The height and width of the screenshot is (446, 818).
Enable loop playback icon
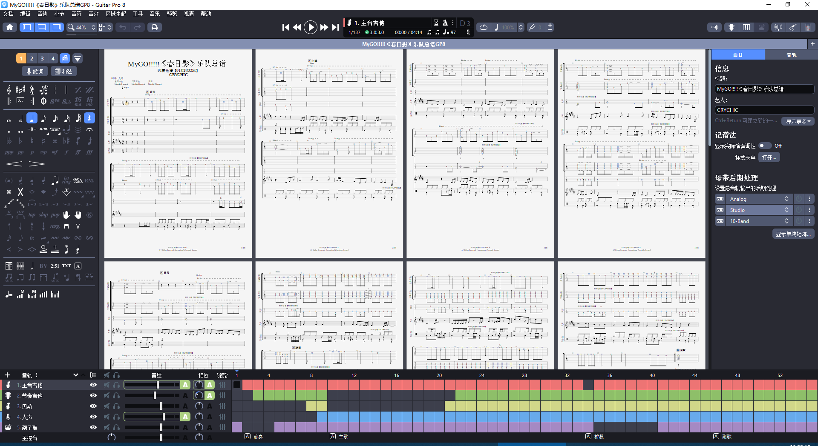(x=484, y=27)
